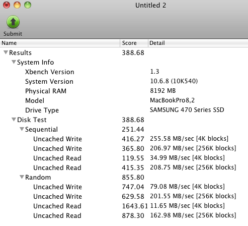The height and width of the screenshot is (226, 248).
Task: Click the Random score 855.80
Action: coord(133,177)
